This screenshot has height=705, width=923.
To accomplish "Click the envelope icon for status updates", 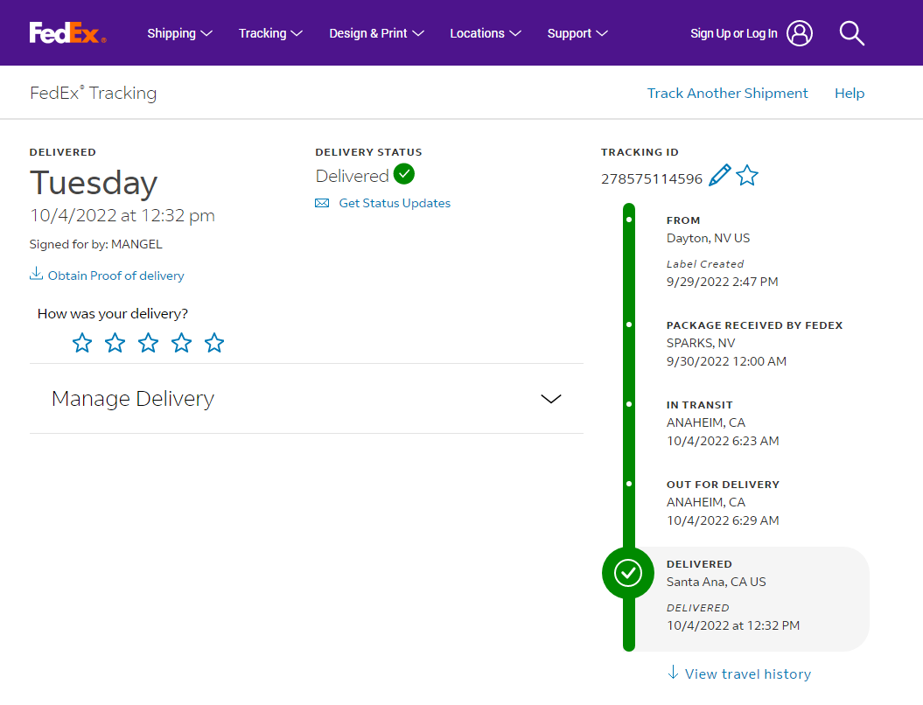I will point(322,203).
